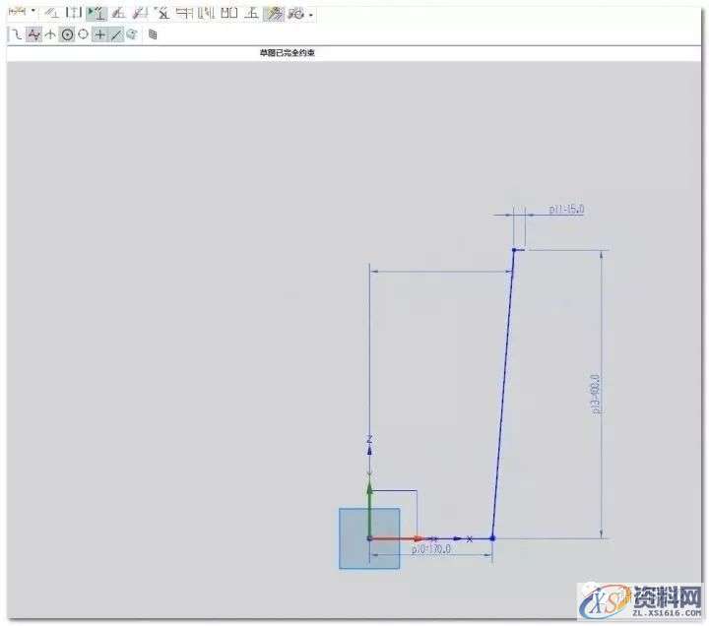Toggle the highlighted Control Point snap option
Screen dimensions: 709x626
pos(33,34)
